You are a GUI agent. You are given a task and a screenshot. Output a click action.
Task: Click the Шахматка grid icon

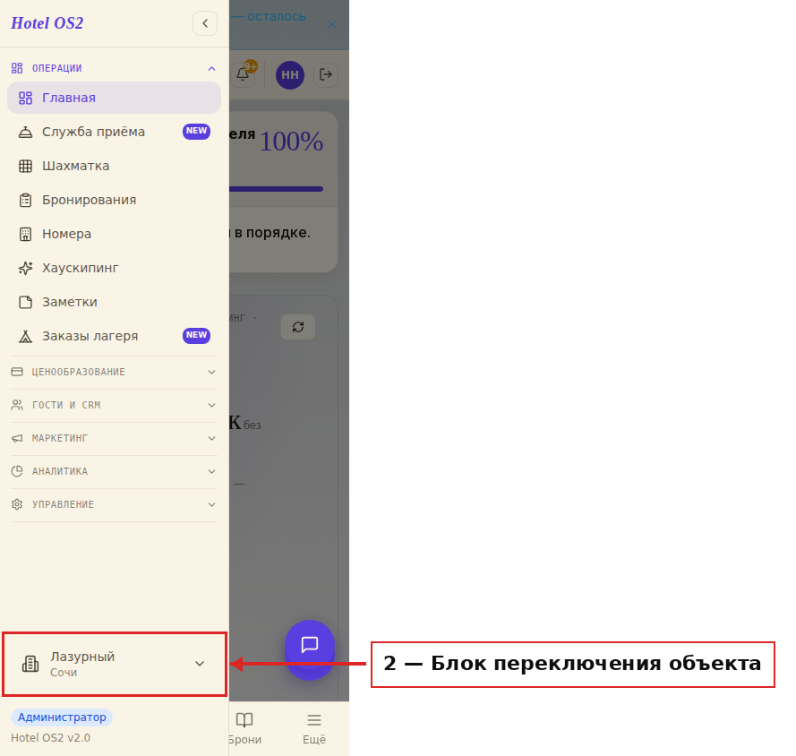tap(25, 166)
